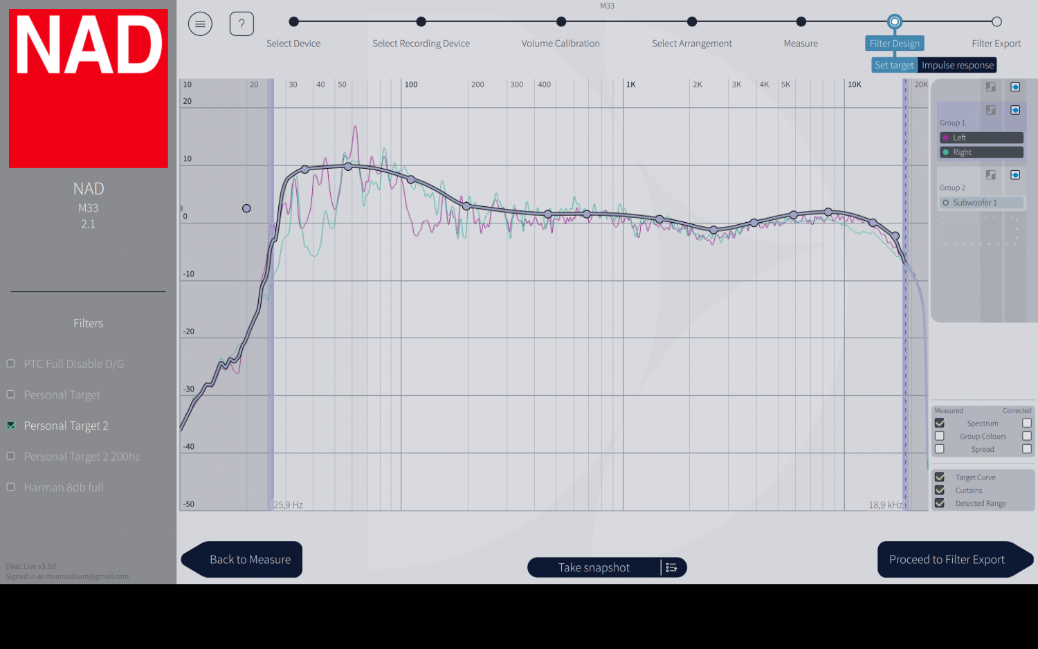1038x649 pixels.
Task: Toggle Measured Spectrum checkbox
Action: pos(940,423)
